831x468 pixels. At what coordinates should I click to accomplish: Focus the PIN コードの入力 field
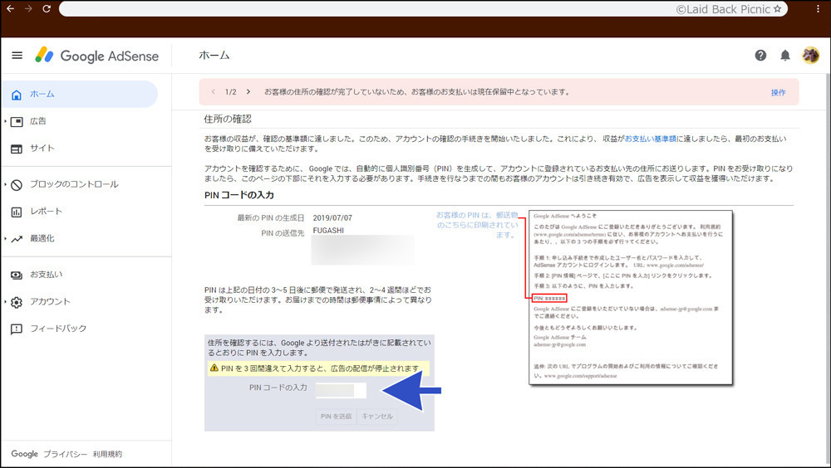pos(341,390)
